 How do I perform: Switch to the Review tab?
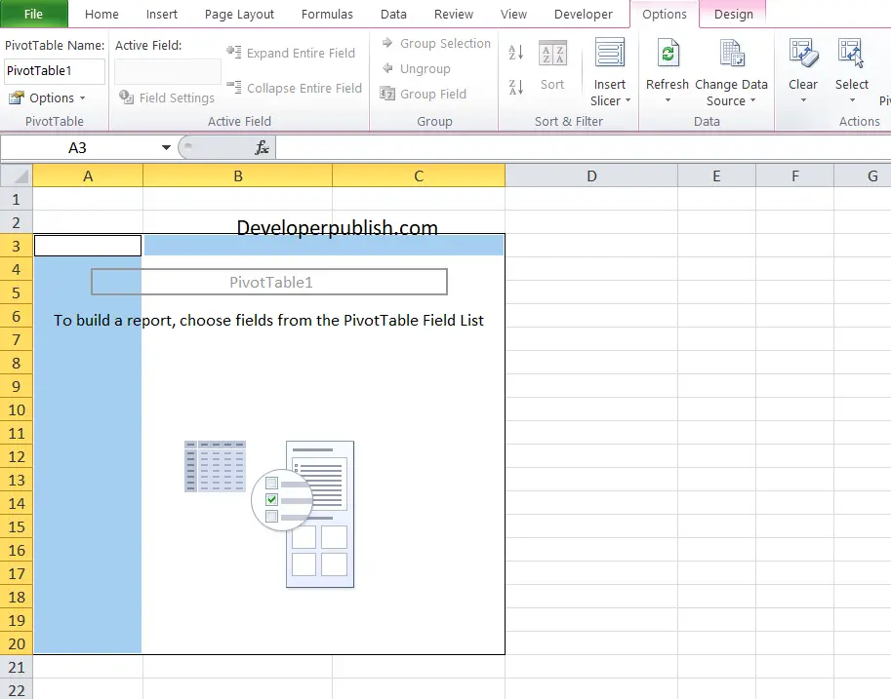pos(454,15)
